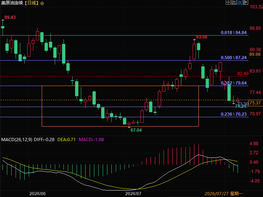This screenshot has height=197, width=263.
Task: Enable the crosshair cursor icon
Action: [228, 2]
